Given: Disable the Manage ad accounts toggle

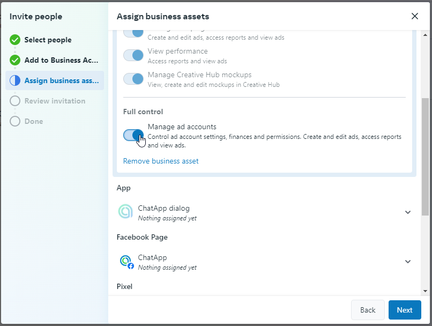Looking at the screenshot, I should pyautogui.click(x=133, y=136).
